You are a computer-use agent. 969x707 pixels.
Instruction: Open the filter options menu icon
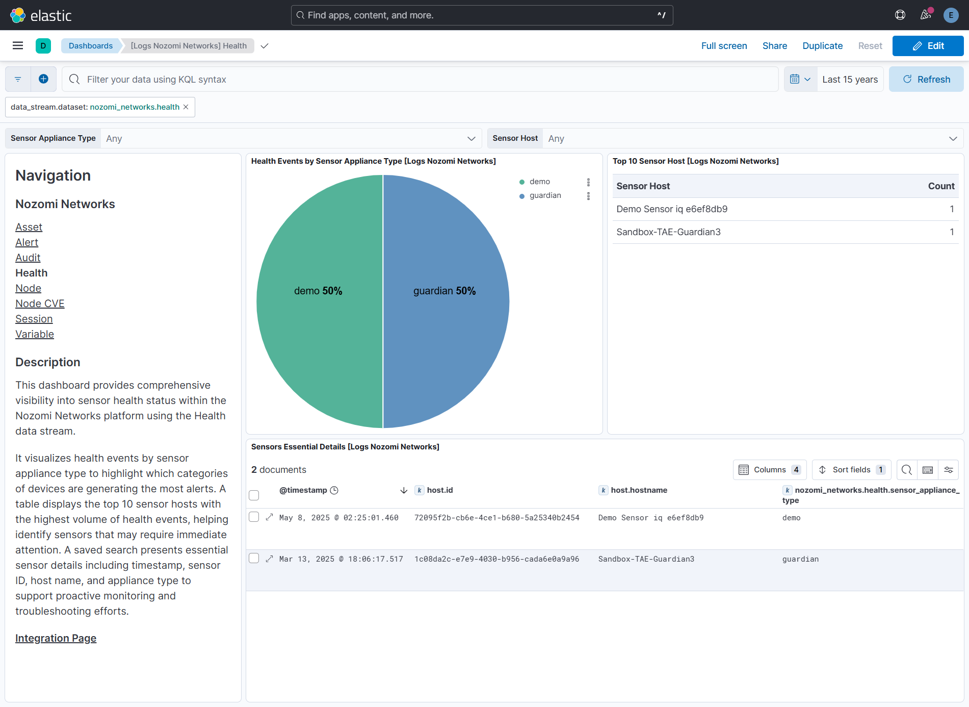coord(18,79)
